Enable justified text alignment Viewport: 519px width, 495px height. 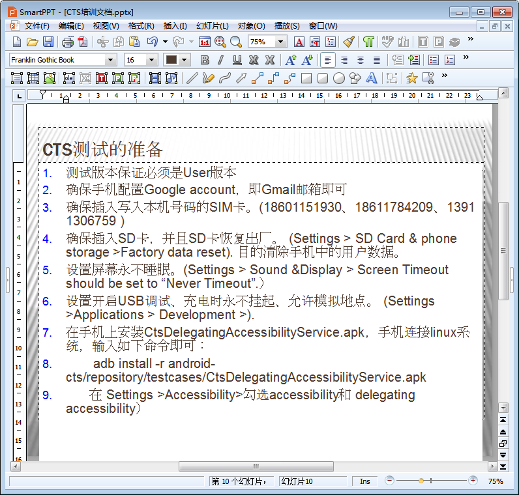(377, 60)
